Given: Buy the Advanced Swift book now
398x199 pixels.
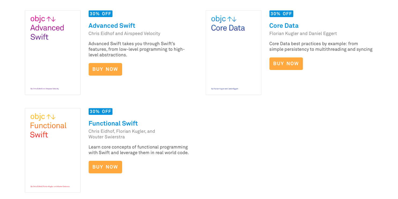Looking at the screenshot, I should click(105, 69).
